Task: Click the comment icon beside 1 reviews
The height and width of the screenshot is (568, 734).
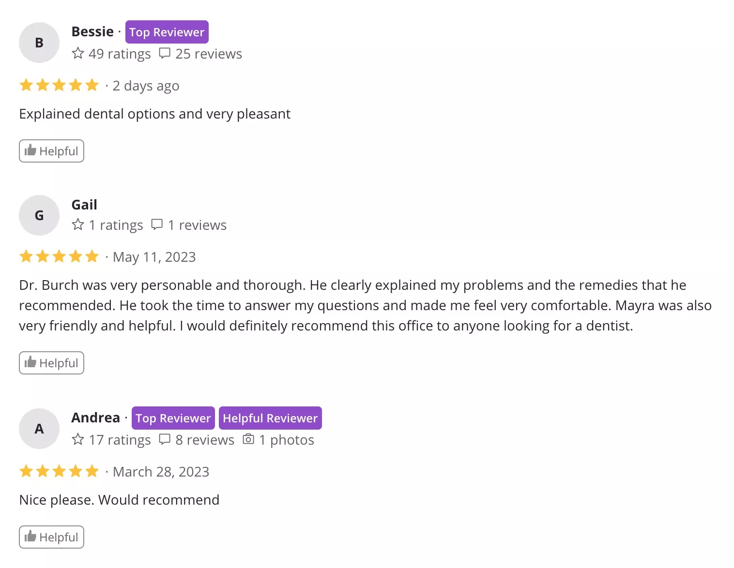Action: [x=157, y=224]
